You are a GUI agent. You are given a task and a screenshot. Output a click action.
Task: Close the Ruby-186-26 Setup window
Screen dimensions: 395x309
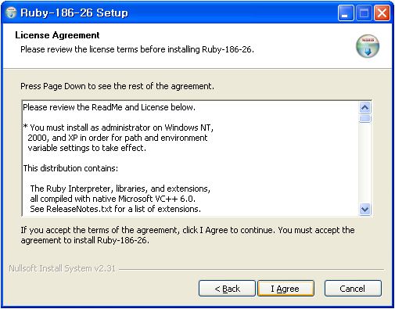[382, 13]
